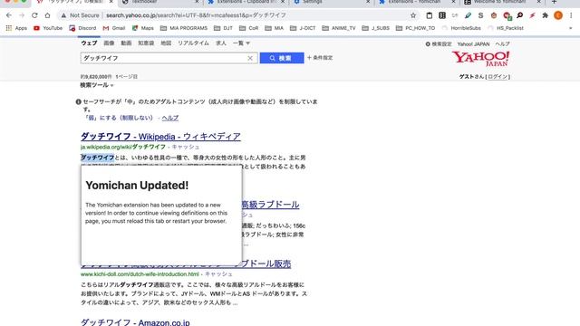
Task: Reload the current page
Action: 34,15
